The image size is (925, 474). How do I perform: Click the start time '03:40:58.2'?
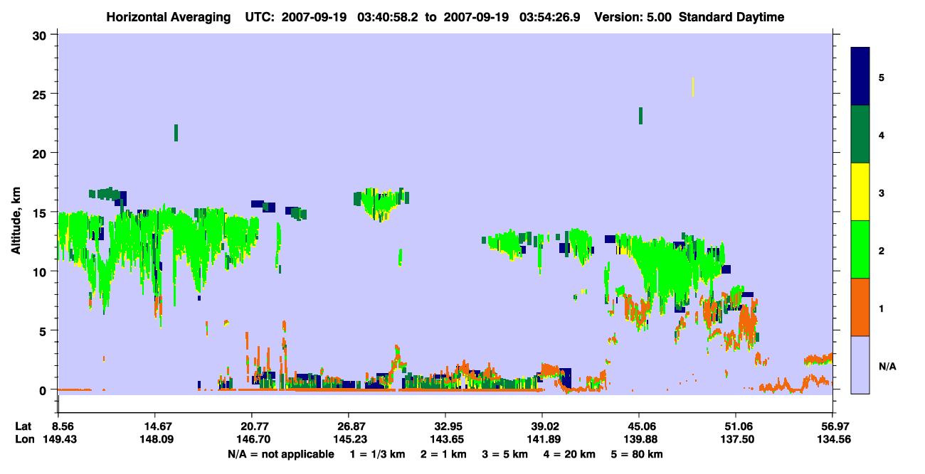[x=388, y=17]
